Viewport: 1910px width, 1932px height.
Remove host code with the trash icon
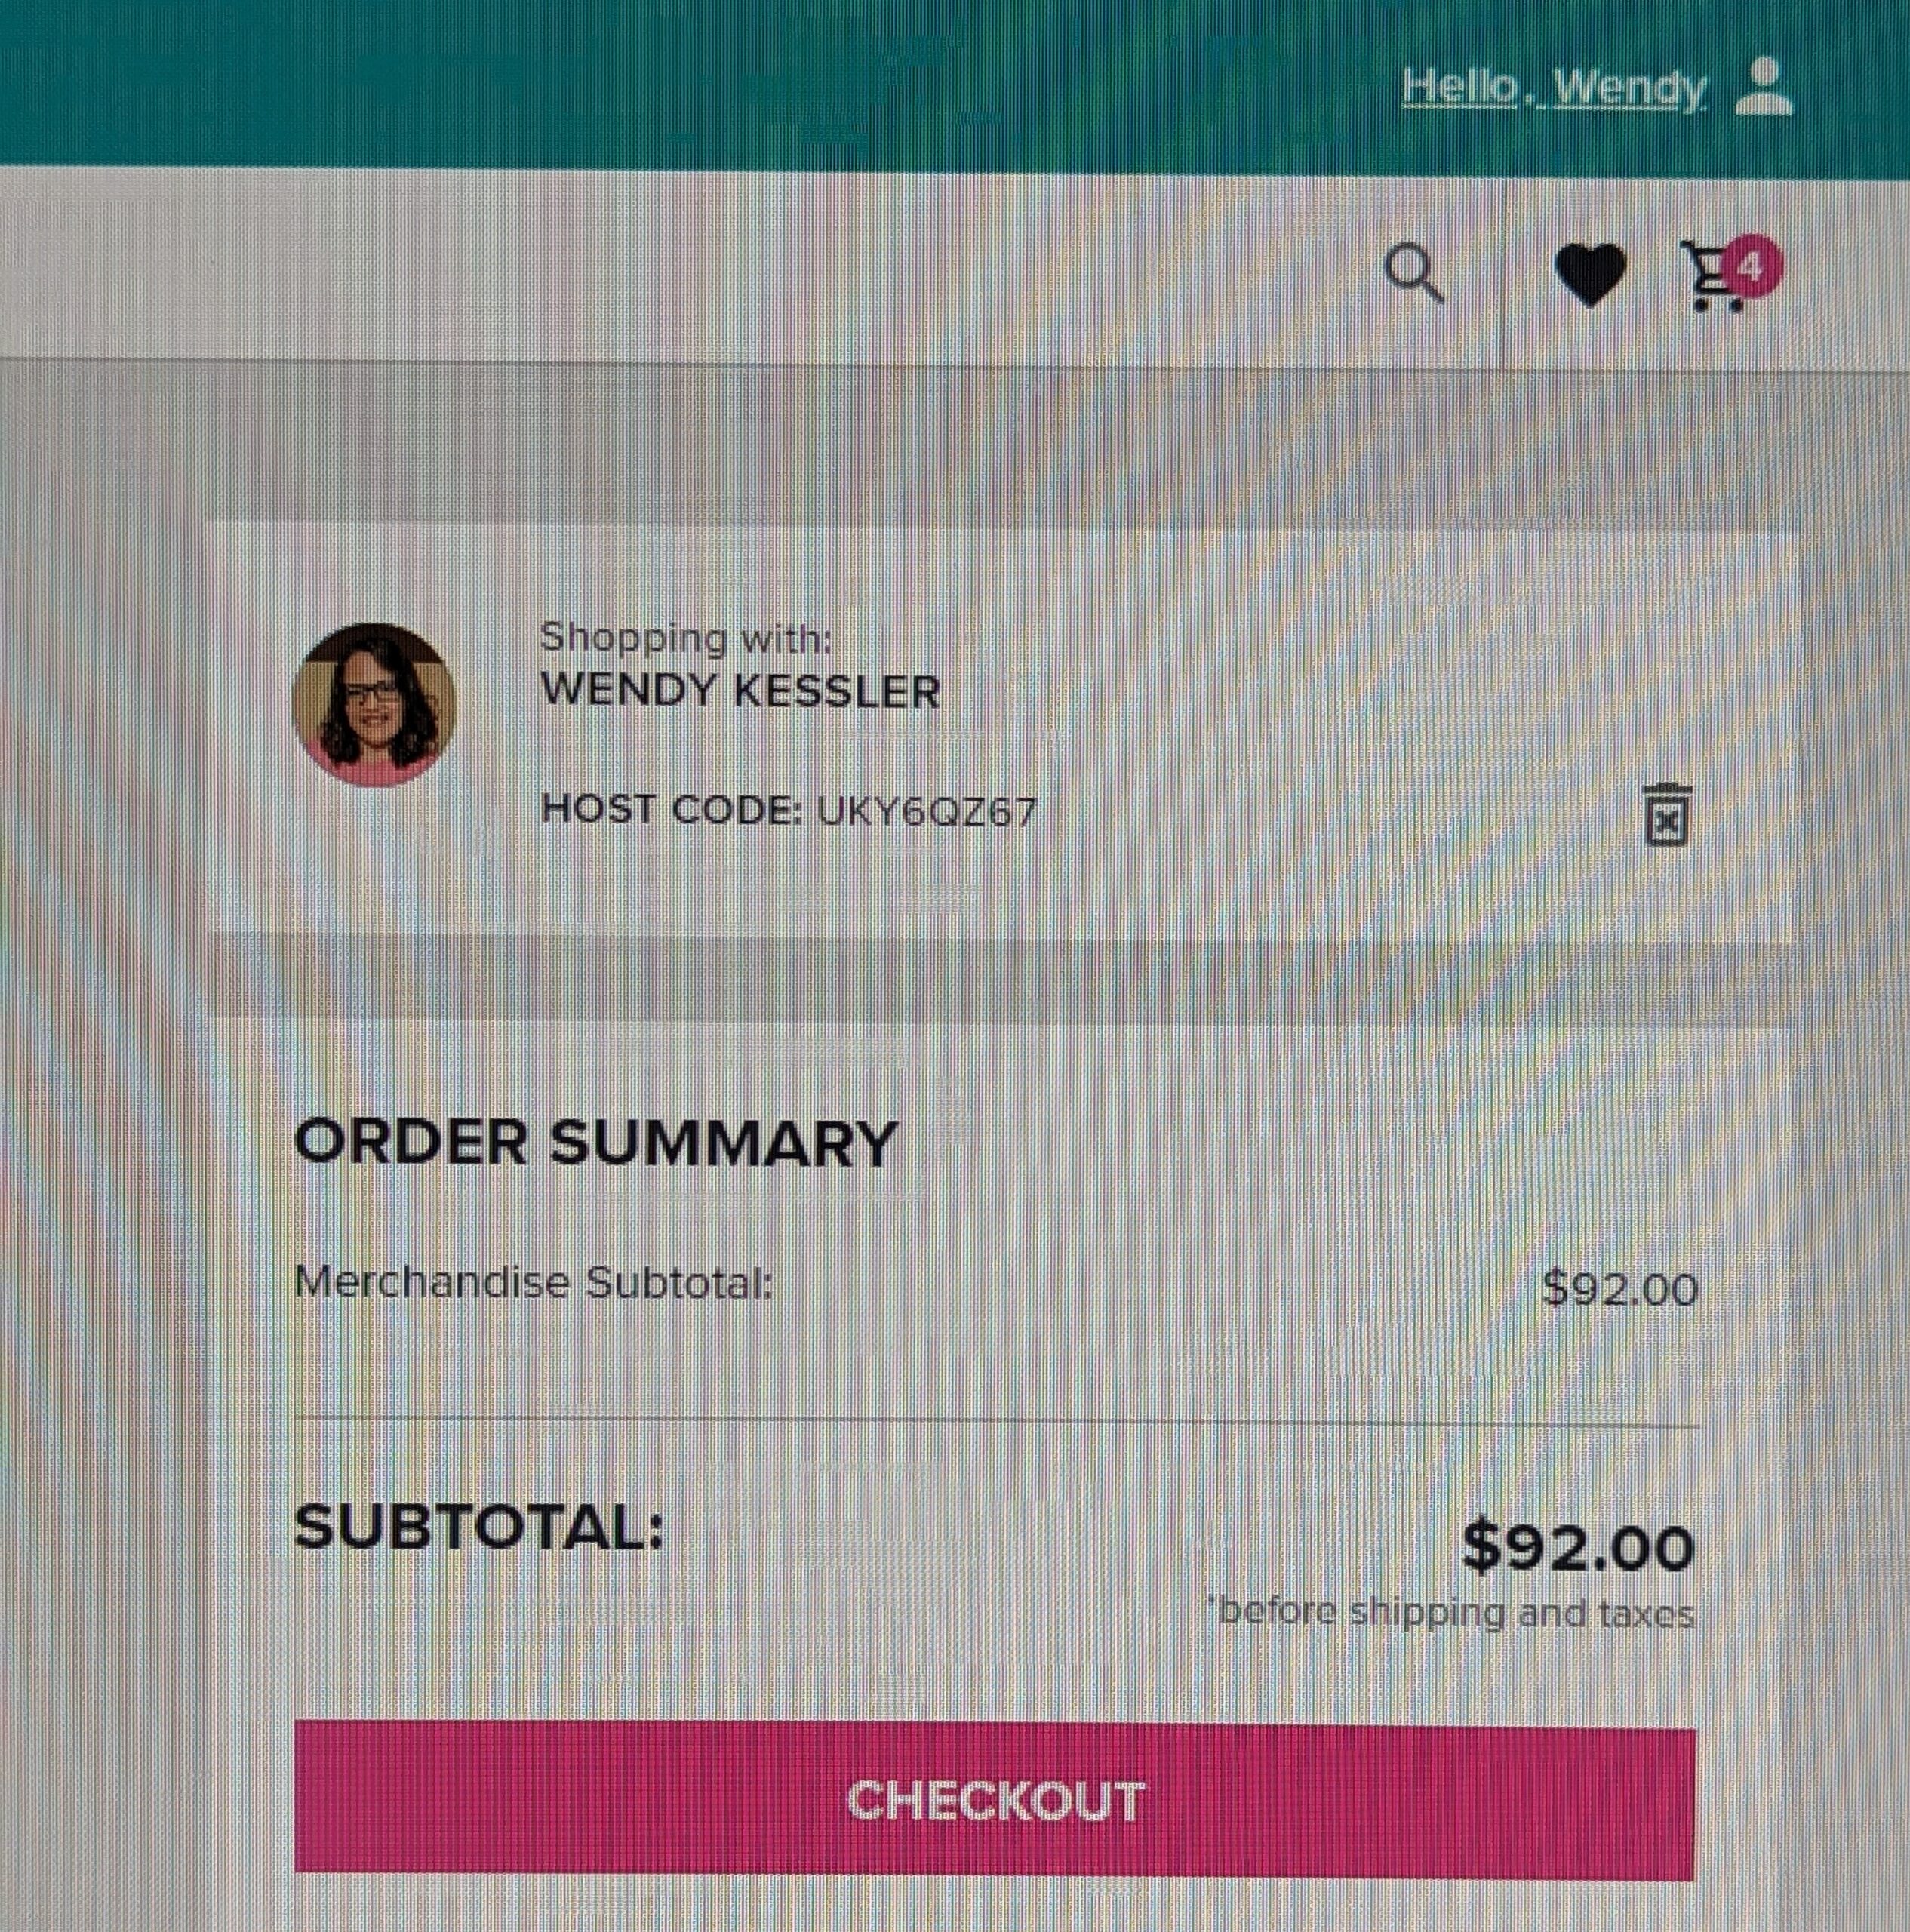(1667, 814)
